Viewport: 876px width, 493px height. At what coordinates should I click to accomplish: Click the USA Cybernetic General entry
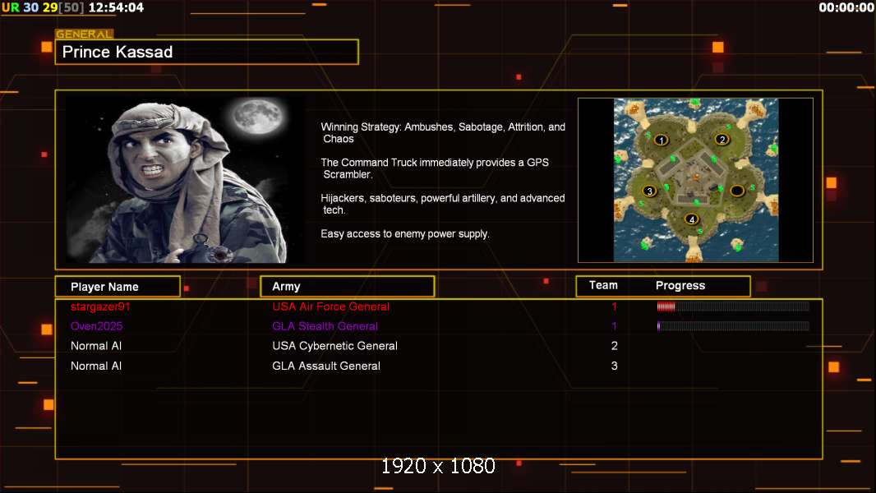coord(334,346)
